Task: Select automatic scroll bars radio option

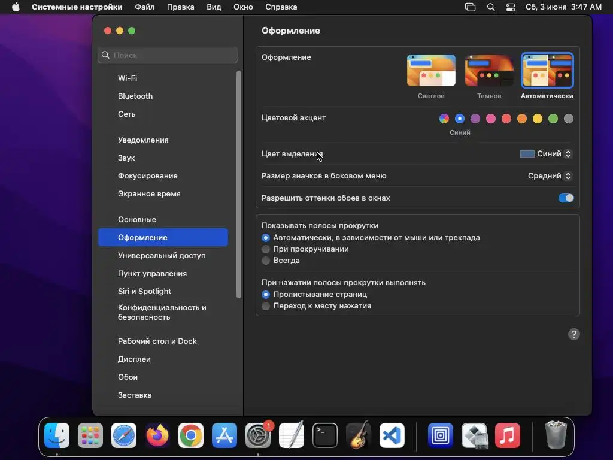Action: 266,237
